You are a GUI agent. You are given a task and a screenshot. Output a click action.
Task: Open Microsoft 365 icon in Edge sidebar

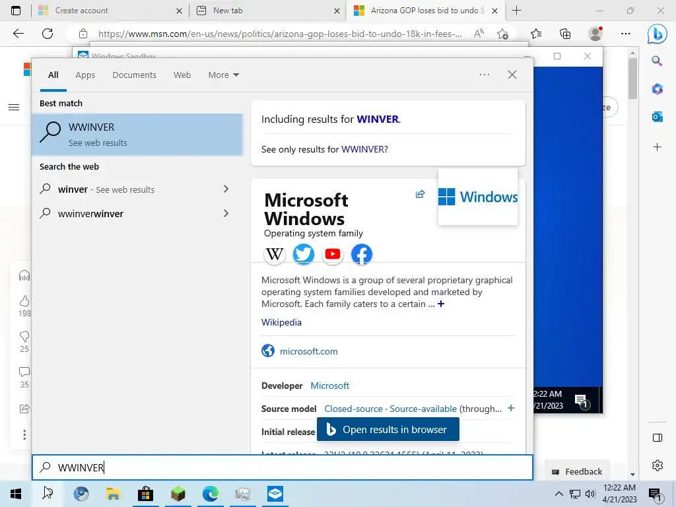tap(657, 89)
